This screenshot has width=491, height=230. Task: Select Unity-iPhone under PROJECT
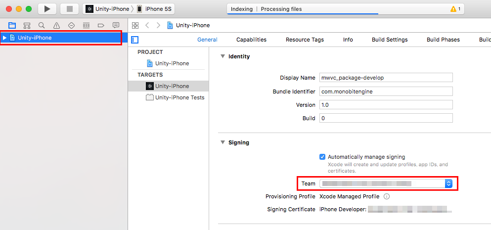coord(168,63)
